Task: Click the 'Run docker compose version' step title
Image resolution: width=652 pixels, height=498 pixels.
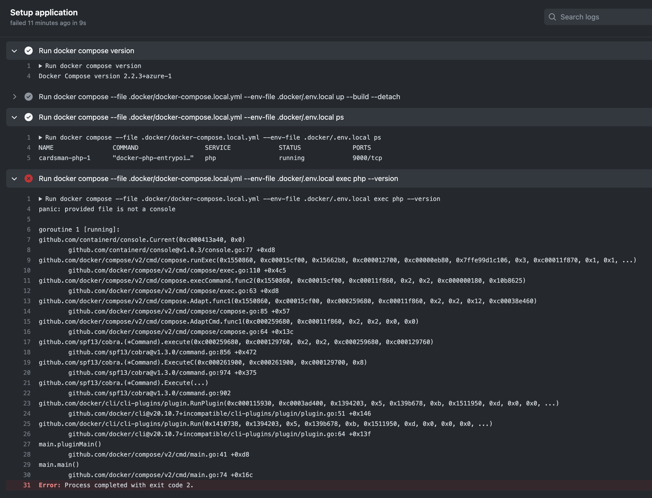Action: click(x=86, y=51)
